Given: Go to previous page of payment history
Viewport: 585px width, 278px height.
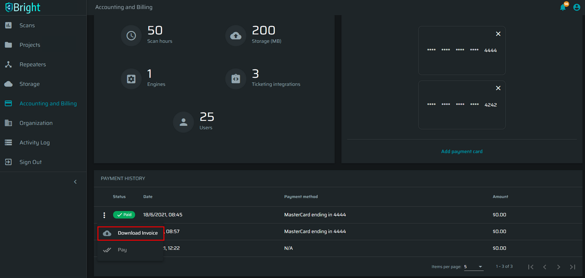Looking at the screenshot, I should 545,267.
